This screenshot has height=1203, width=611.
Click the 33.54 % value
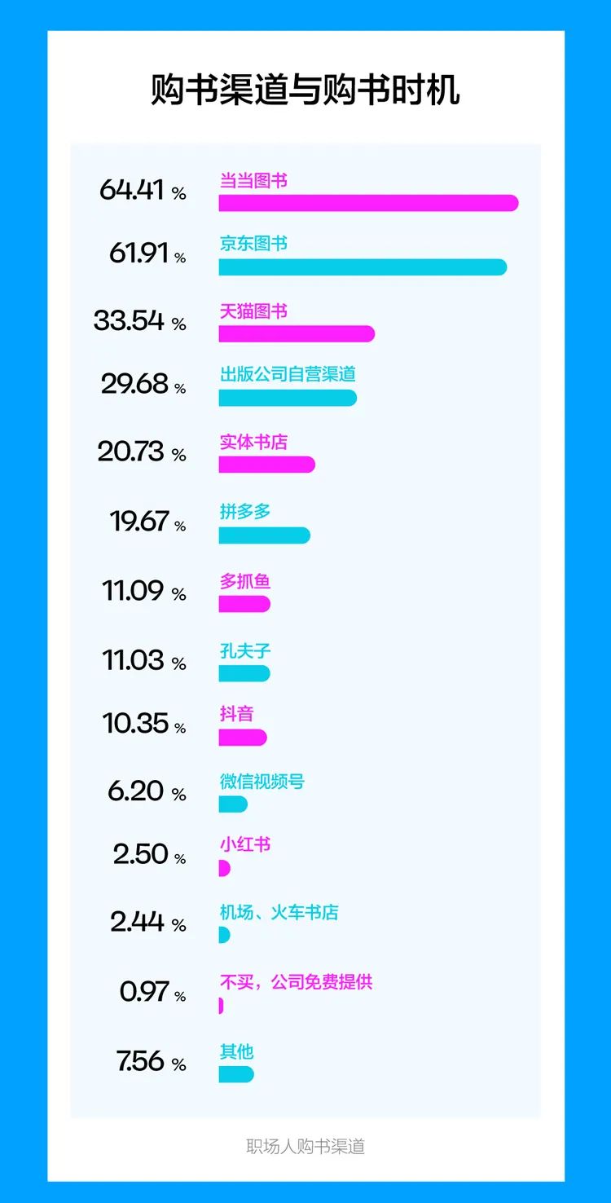pos(140,320)
